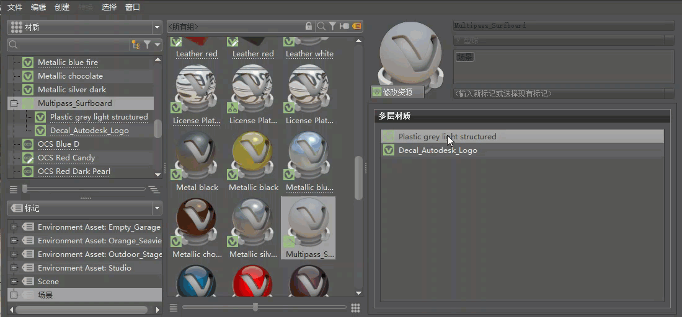Click the tags panel horizontal scrollbar
Image resolution: width=682 pixels, height=317 pixels.
tap(81, 310)
